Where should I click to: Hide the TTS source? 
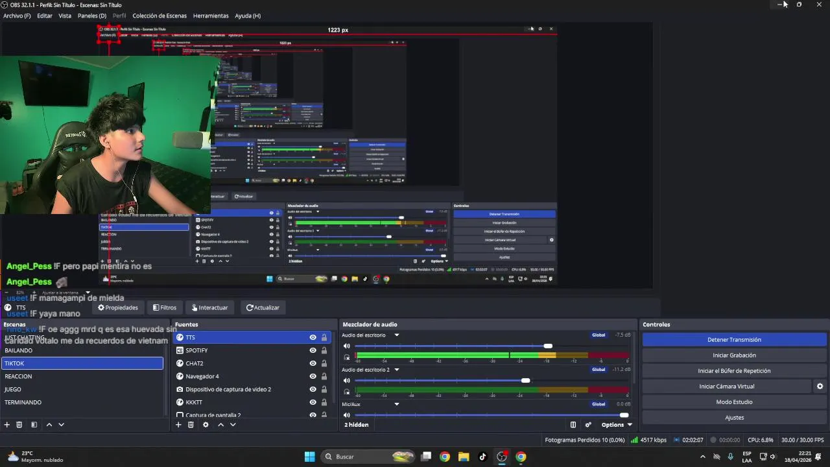[313, 337]
